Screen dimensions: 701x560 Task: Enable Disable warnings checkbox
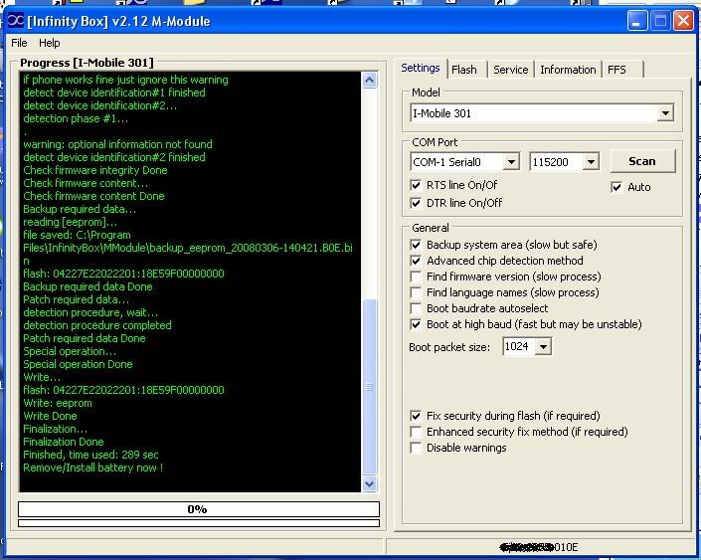[416, 448]
